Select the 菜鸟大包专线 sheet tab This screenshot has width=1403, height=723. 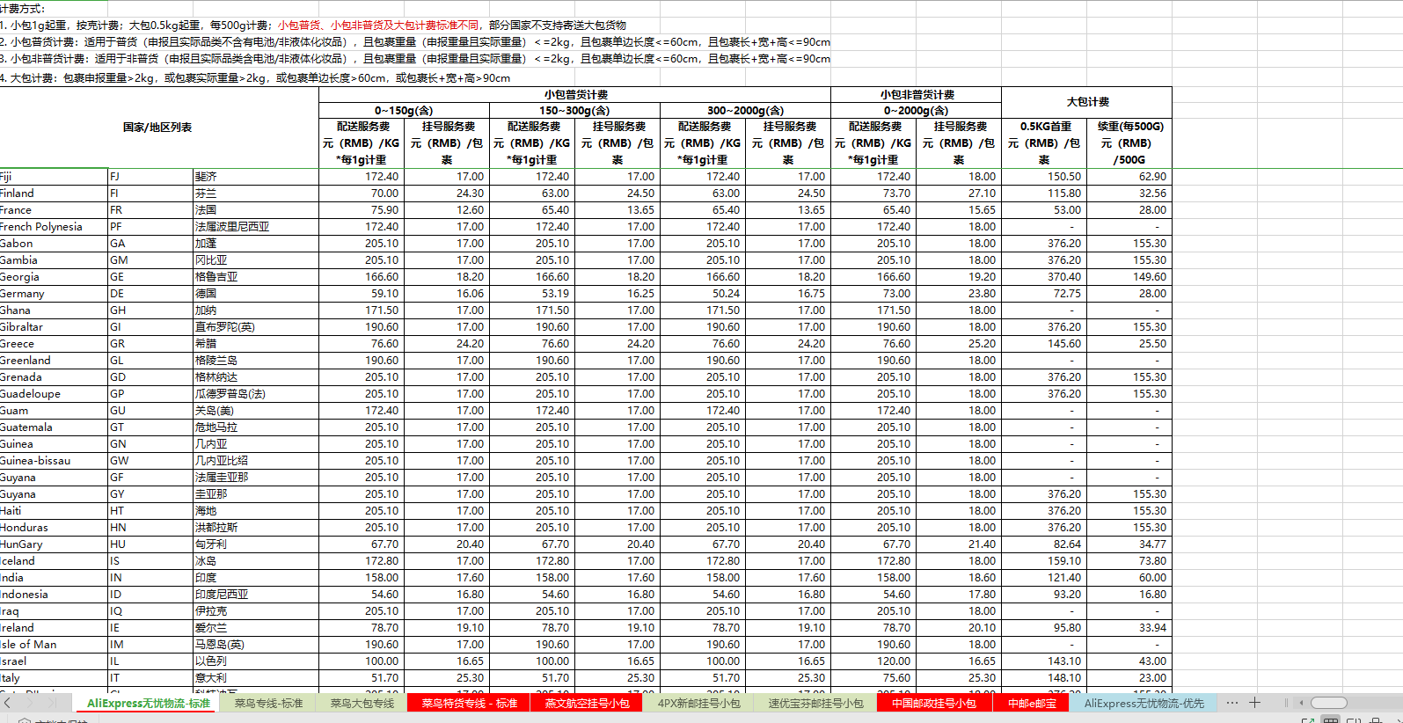click(362, 703)
